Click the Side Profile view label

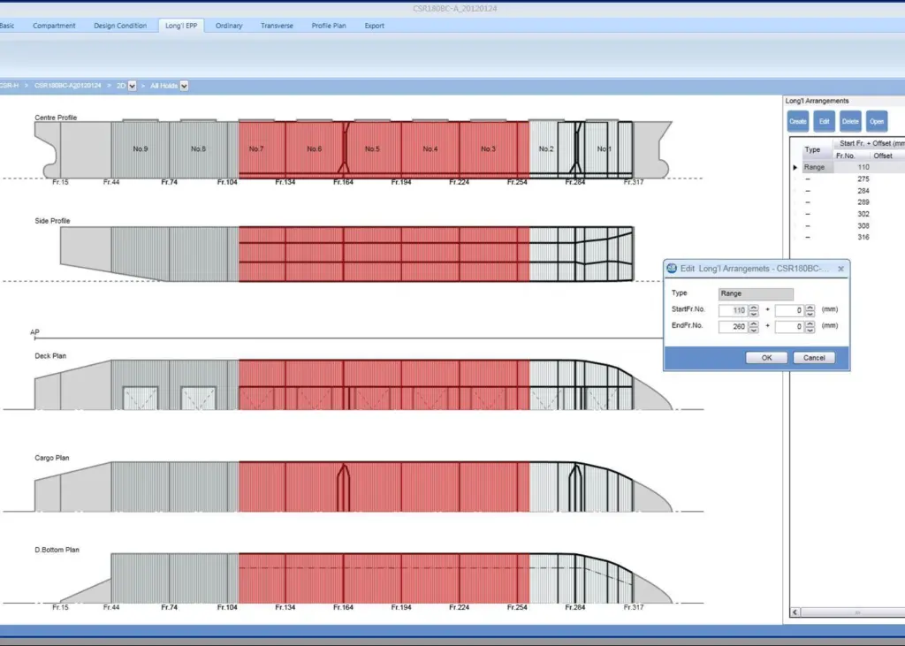52,221
